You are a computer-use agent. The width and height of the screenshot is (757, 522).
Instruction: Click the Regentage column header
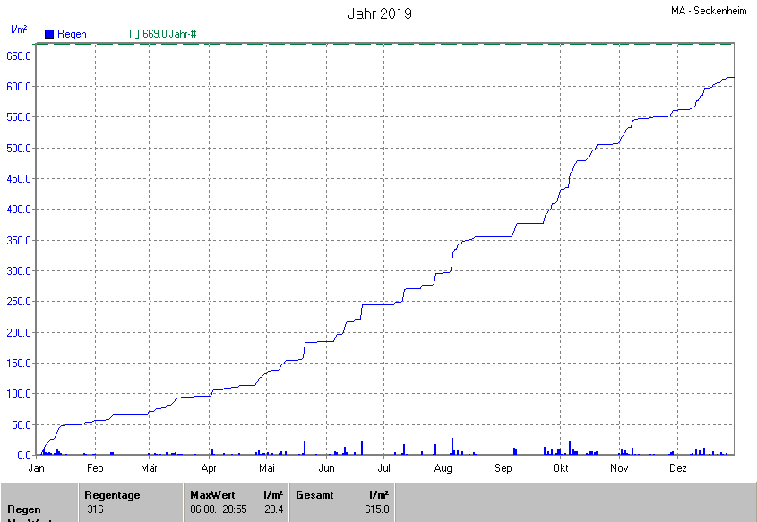(x=112, y=495)
